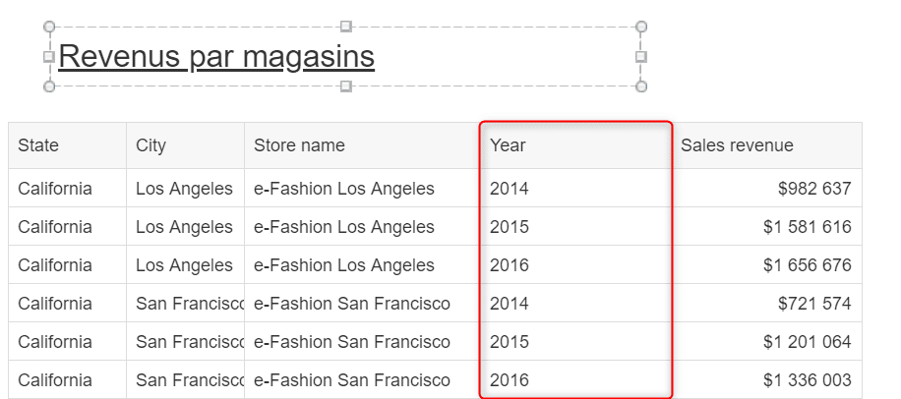This screenshot has height=399, width=901.
Task: Click the right-middle resize handle of title box
Action: click(x=641, y=57)
